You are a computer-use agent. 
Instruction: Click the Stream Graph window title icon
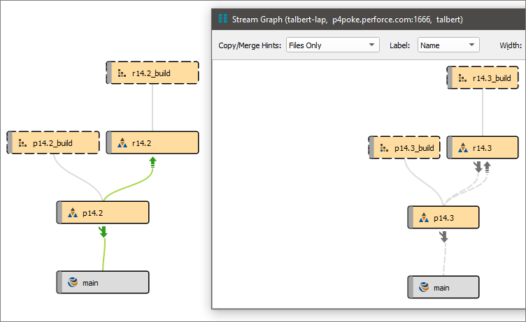coord(223,19)
